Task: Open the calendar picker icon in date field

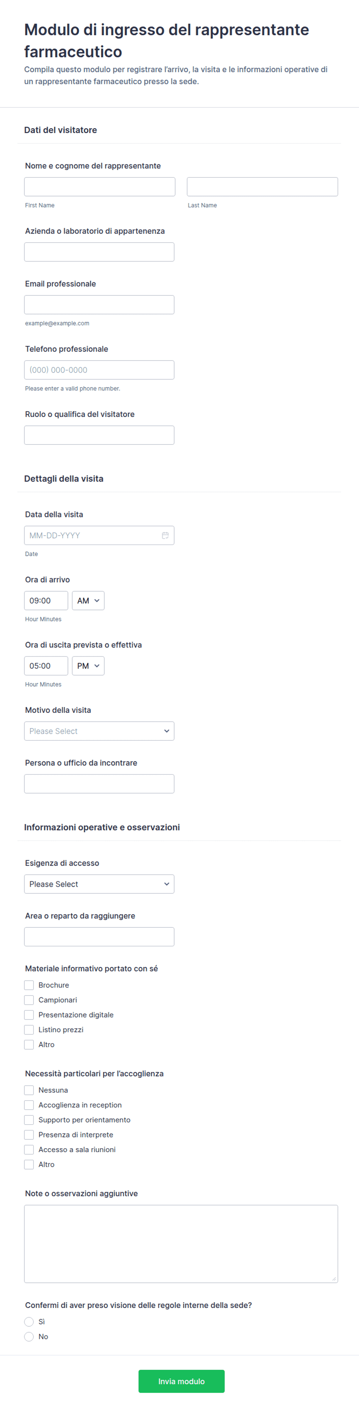Action: pos(165,536)
